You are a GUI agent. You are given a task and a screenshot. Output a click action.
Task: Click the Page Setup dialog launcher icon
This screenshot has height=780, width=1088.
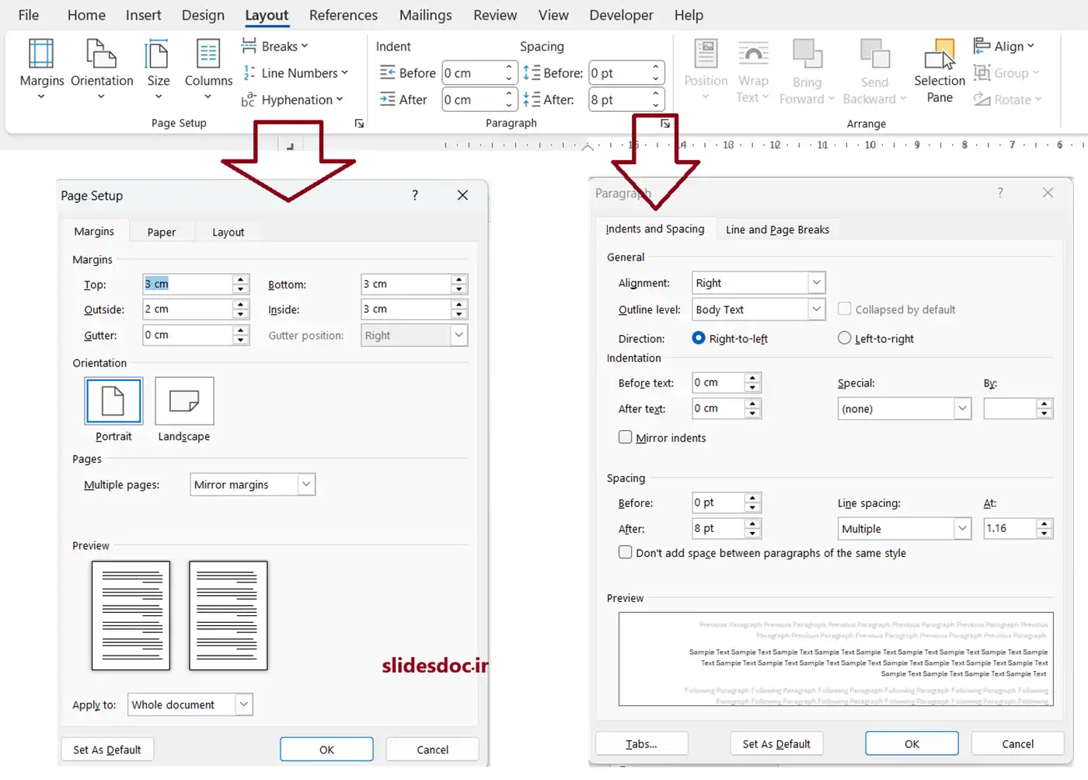[x=359, y=124]
